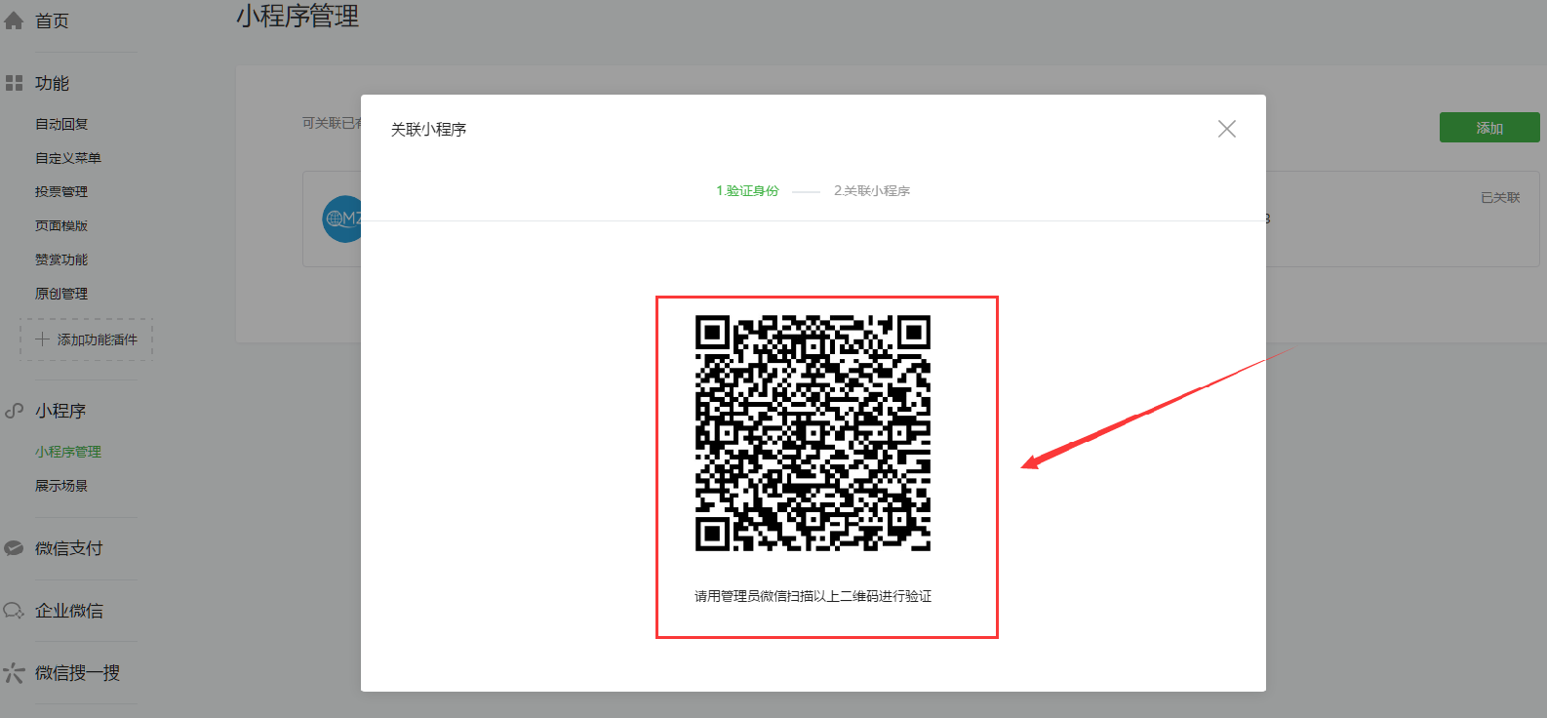Click step 2.关联小程序 in the dialog

872,191
